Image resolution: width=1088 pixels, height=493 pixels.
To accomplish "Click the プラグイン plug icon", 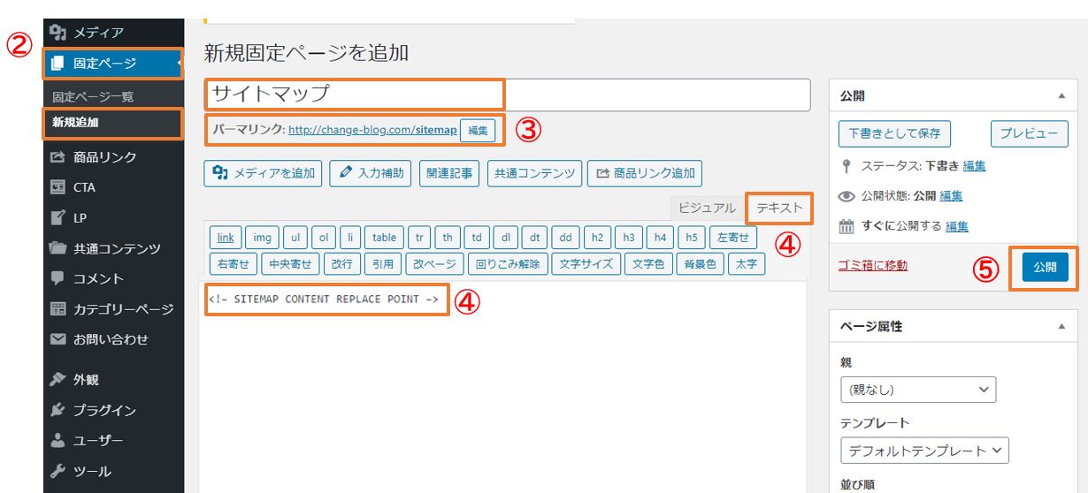I will [58, 410].
